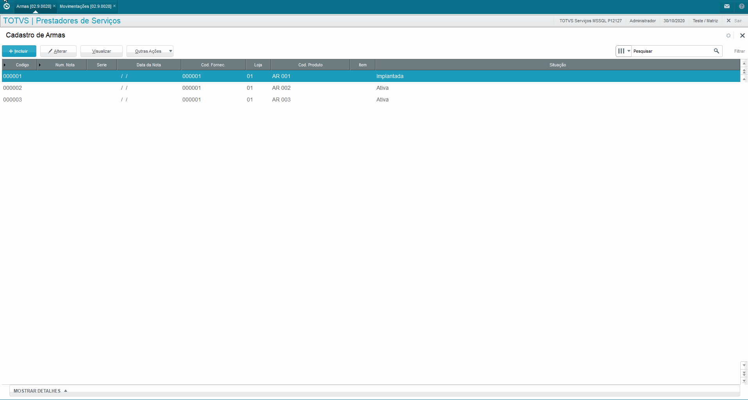Click the Administrador user label
Screen dimensions: 748x400
click(x=643, y=21)
